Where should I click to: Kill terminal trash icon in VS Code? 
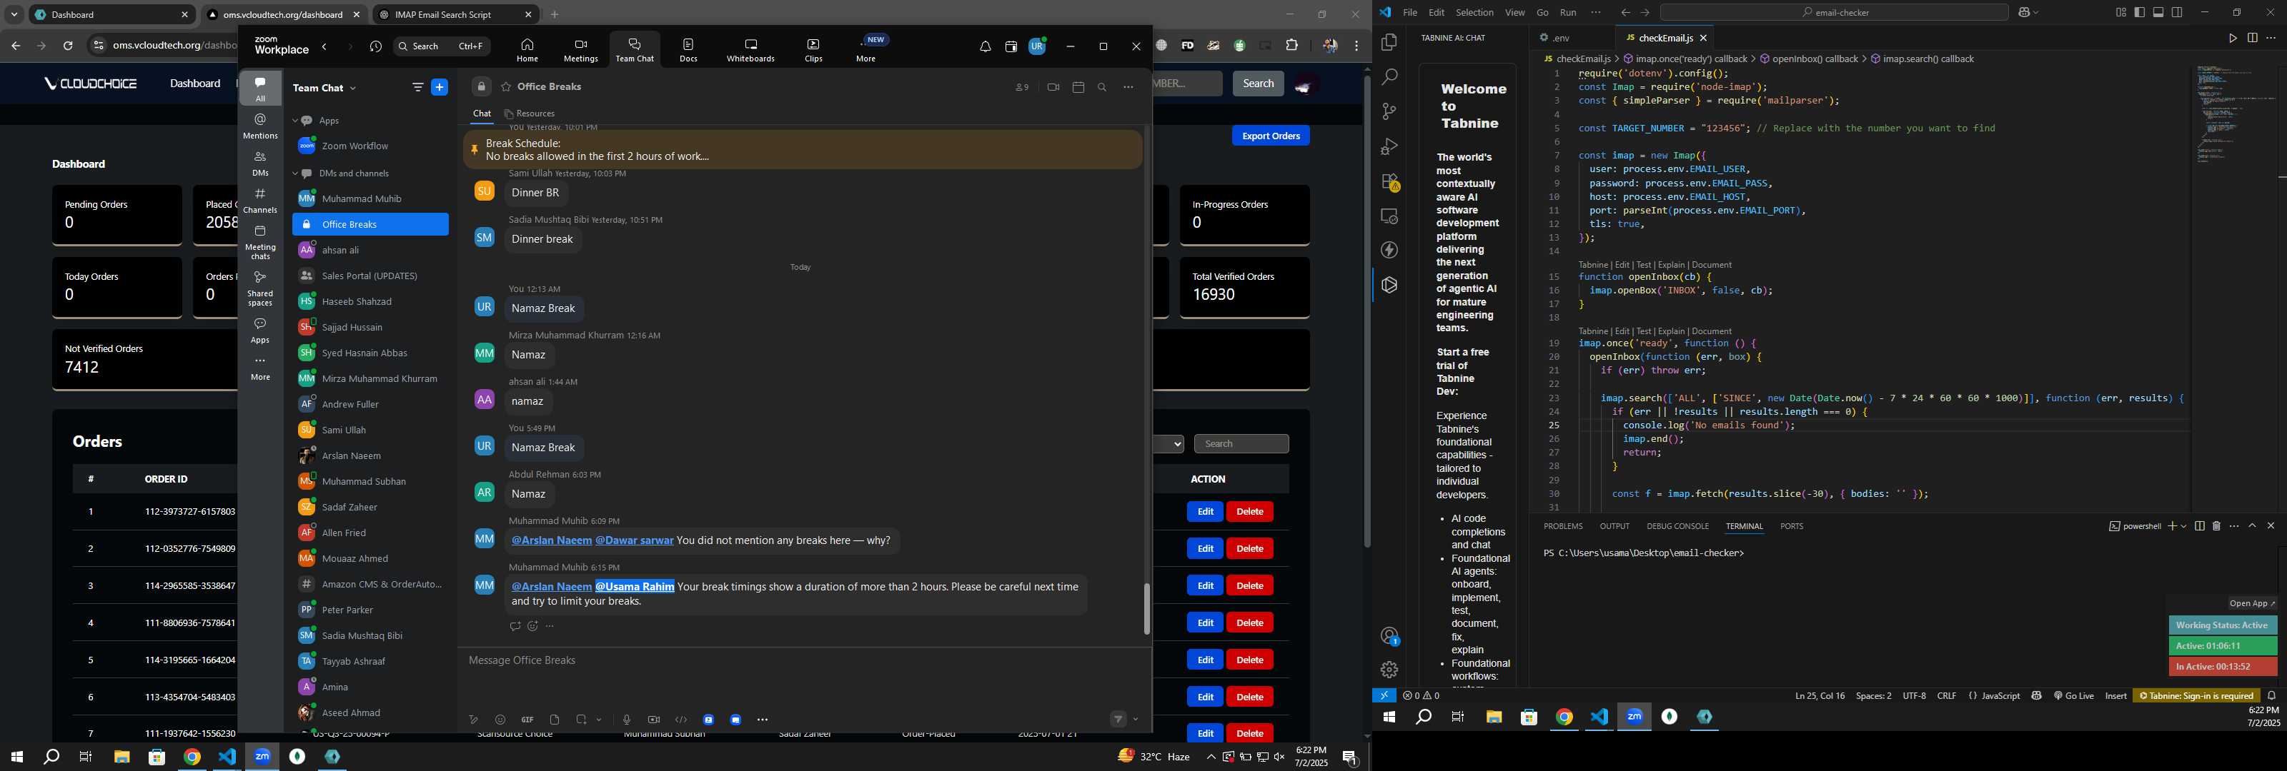pyautogui.click(x=2216, y=526)
